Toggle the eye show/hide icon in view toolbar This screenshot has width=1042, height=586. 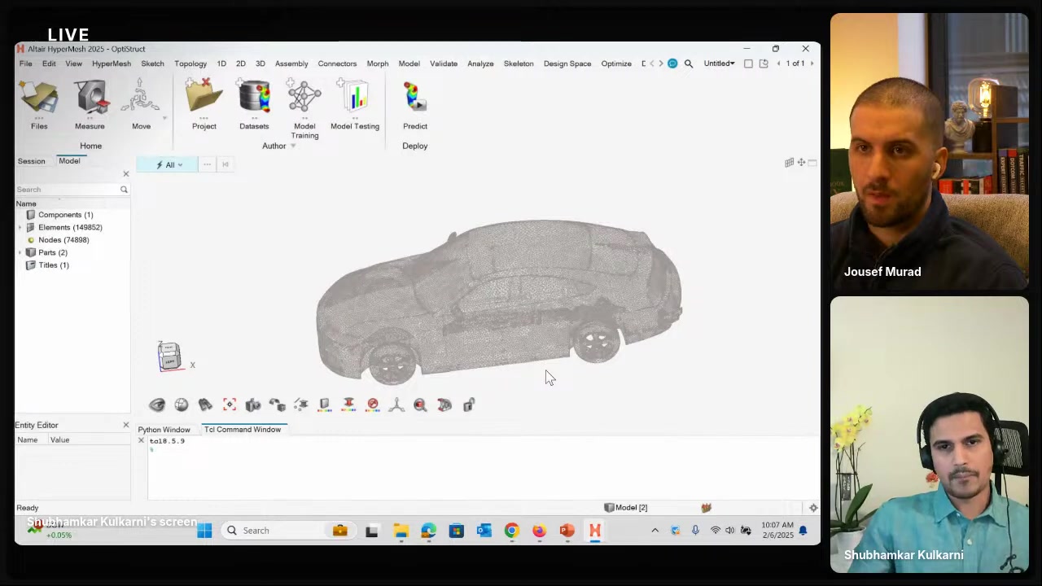[157, 405]
